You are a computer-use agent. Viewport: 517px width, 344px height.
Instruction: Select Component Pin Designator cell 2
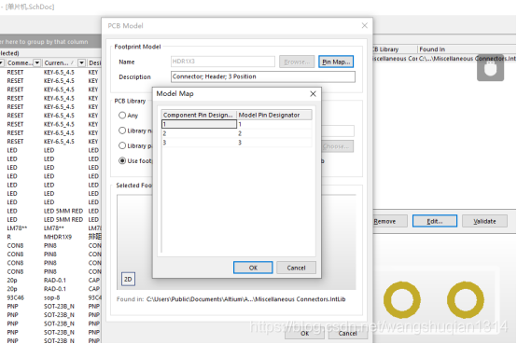pyautogui.click(x=199, y=133)
